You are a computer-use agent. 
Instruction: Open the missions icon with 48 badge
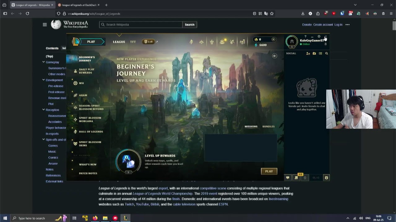pos(296,178)
